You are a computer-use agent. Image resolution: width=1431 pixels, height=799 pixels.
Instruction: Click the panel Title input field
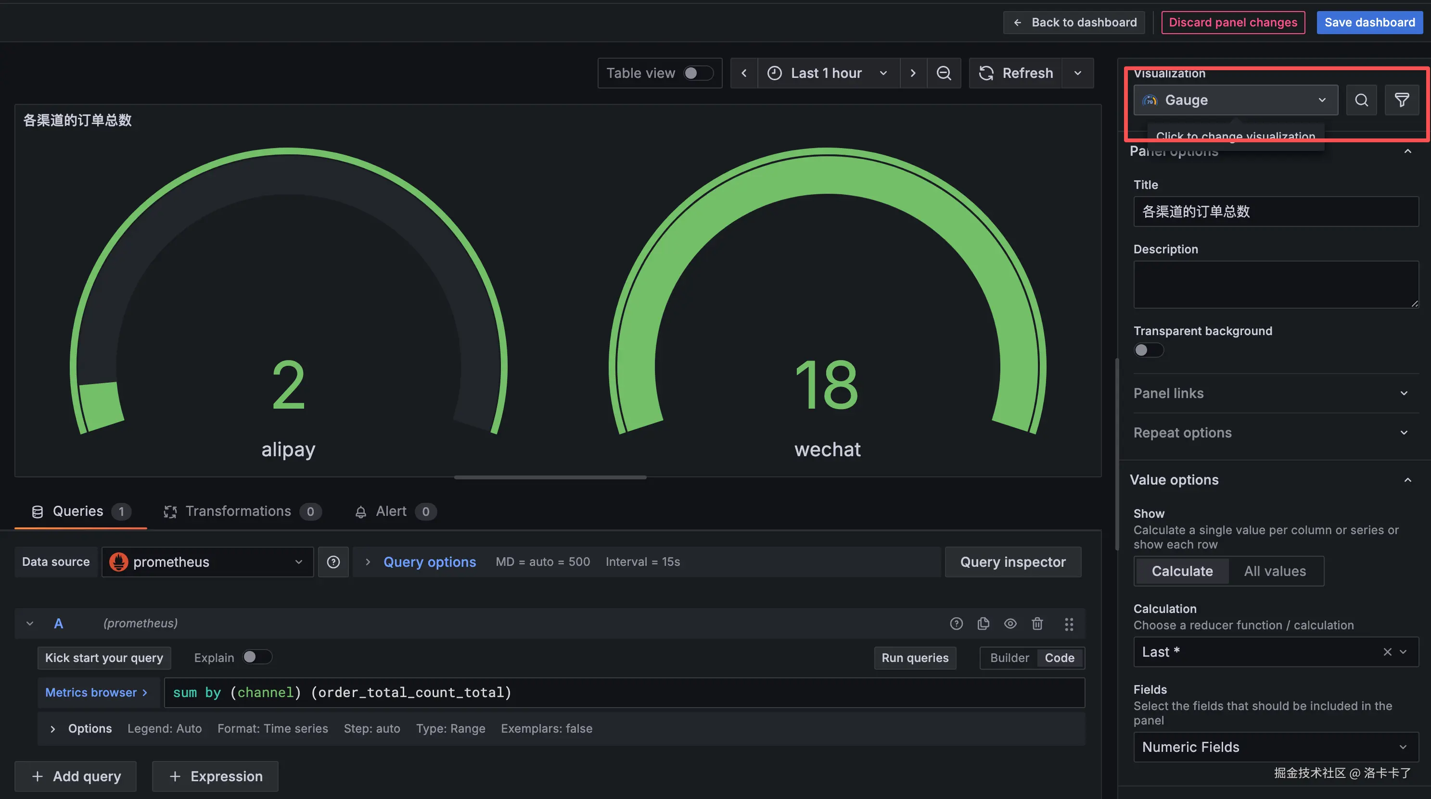(1276, 212)
